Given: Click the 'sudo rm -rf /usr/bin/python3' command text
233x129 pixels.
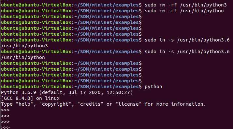Looking at the screenshot, I should 186,5.
